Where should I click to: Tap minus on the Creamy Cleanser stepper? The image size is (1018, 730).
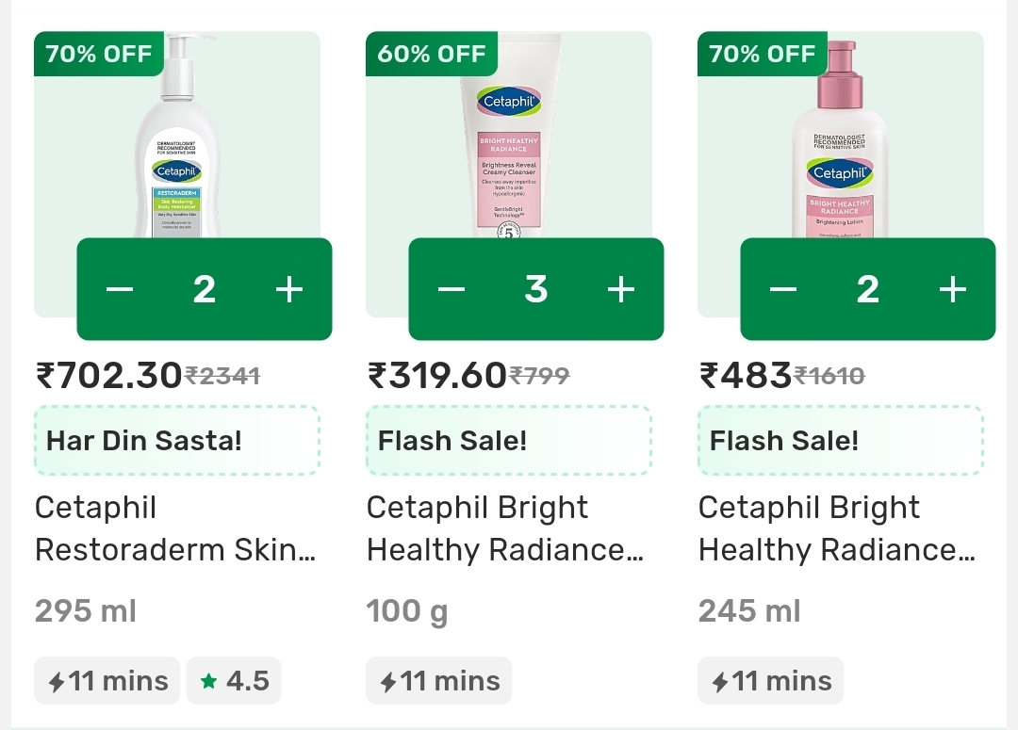coord(452,289)
